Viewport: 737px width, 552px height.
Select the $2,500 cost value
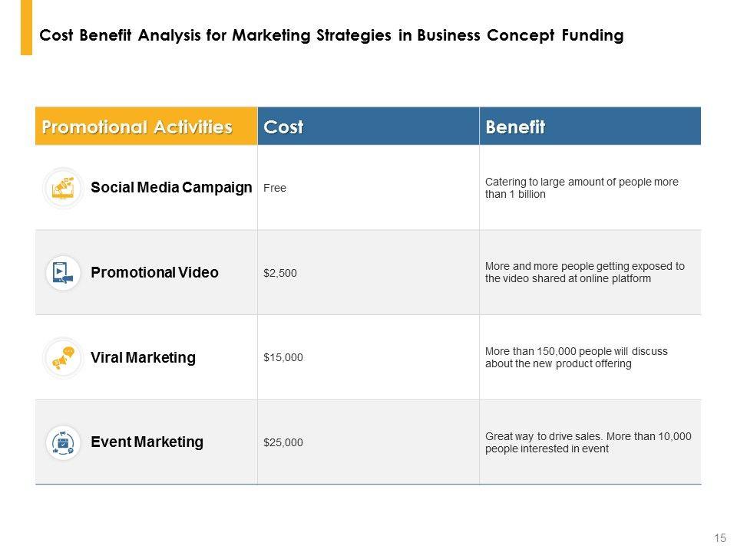tap(280, 274)
